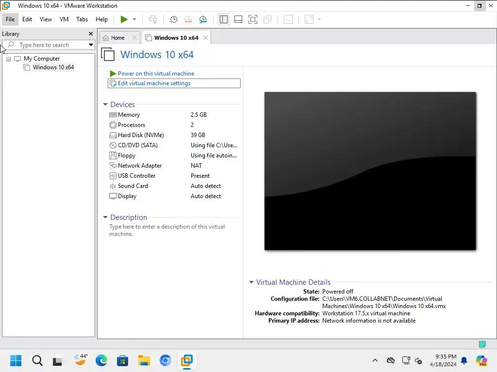Close the Windows 10 x64 tab

click(x=205, y=38)
